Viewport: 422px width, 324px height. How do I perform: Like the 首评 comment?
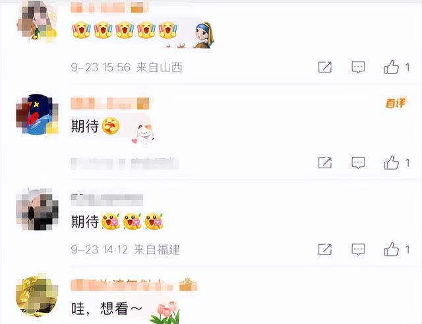coord(391,163)
